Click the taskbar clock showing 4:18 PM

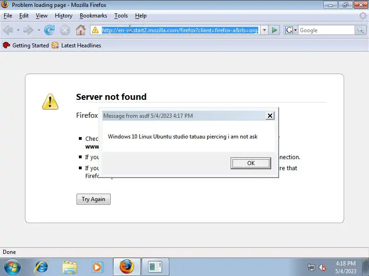tap(345, 267)
